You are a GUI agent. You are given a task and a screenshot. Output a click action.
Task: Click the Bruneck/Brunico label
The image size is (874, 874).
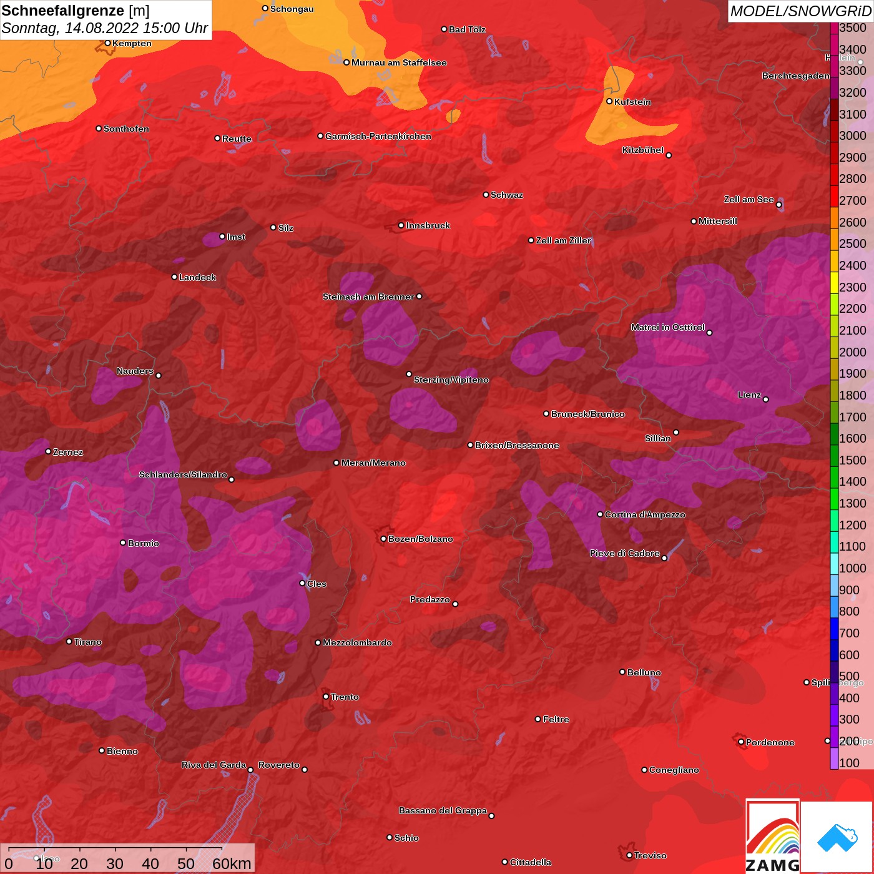[588, 414]
